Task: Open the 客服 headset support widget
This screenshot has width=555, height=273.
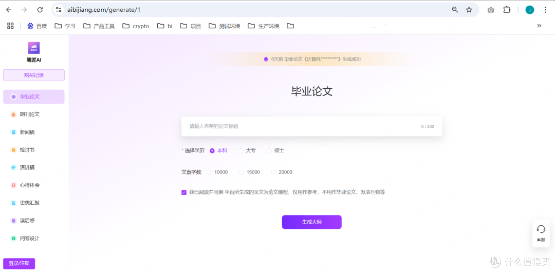Action: (541, 233)
